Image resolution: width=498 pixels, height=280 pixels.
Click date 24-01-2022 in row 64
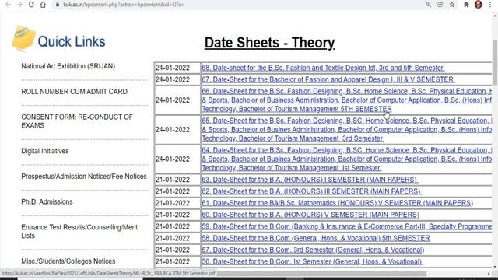coord(173,159)
